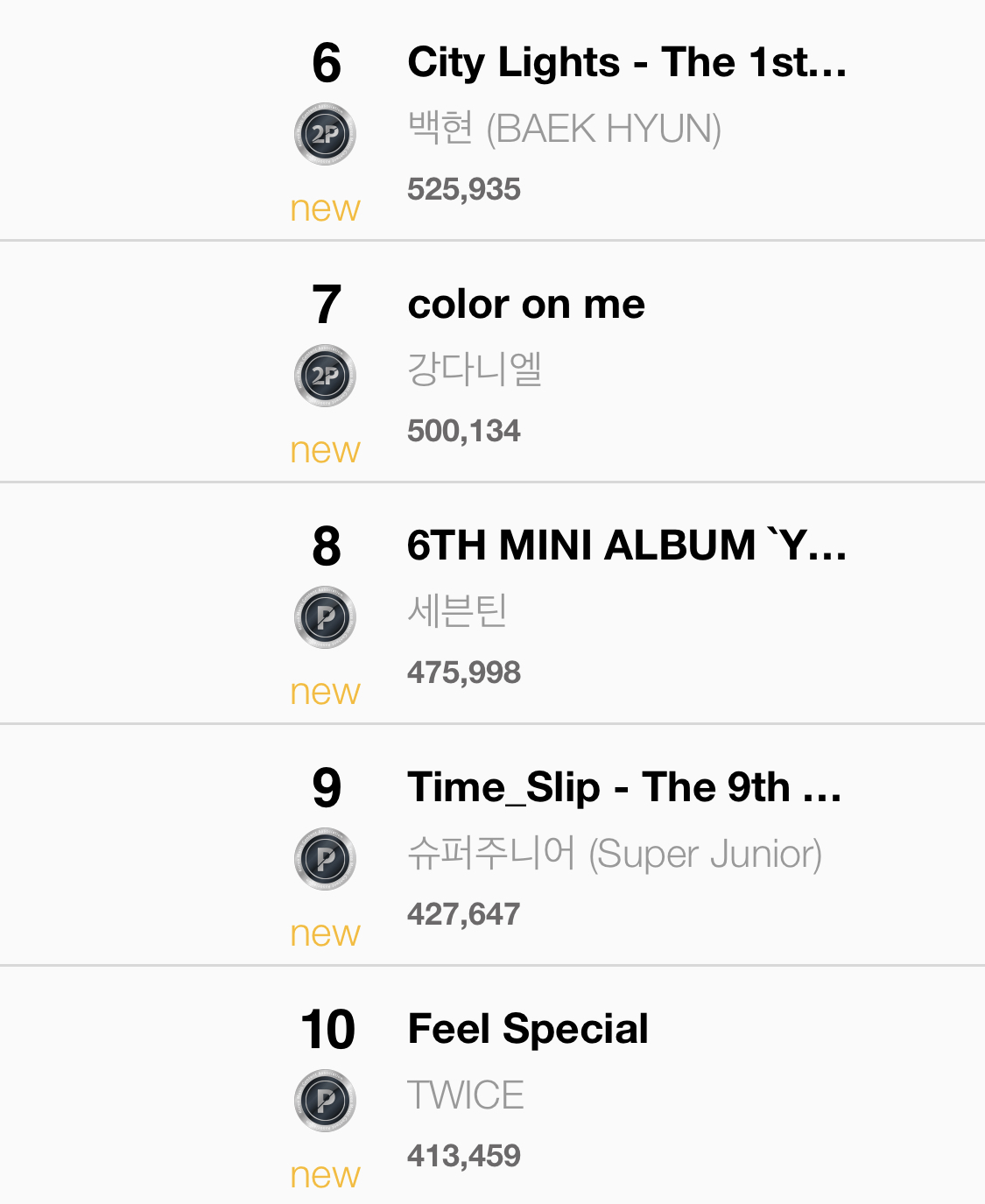Click the platinum badge for Time_Slip
The image size is (985, 1204).
(x=325, y=859)
